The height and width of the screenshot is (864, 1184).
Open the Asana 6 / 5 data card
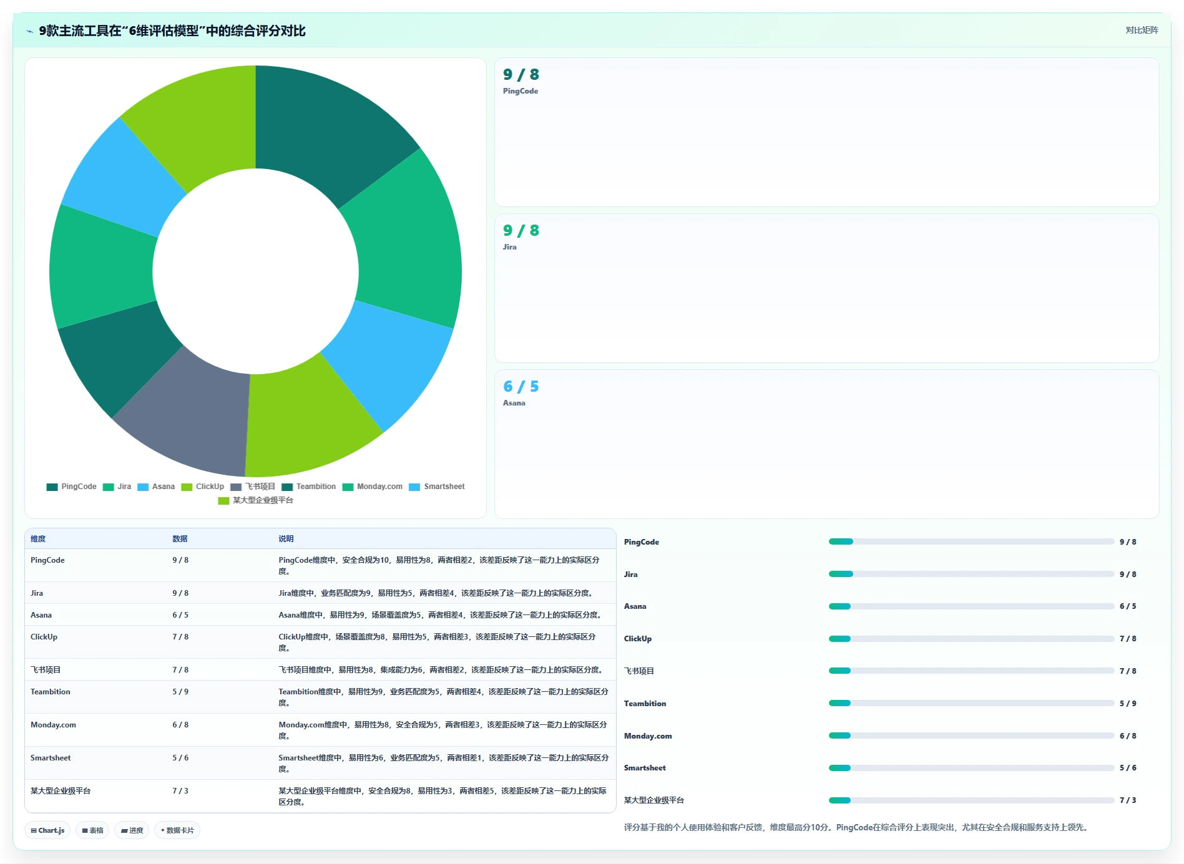click(x=826, y=444)
